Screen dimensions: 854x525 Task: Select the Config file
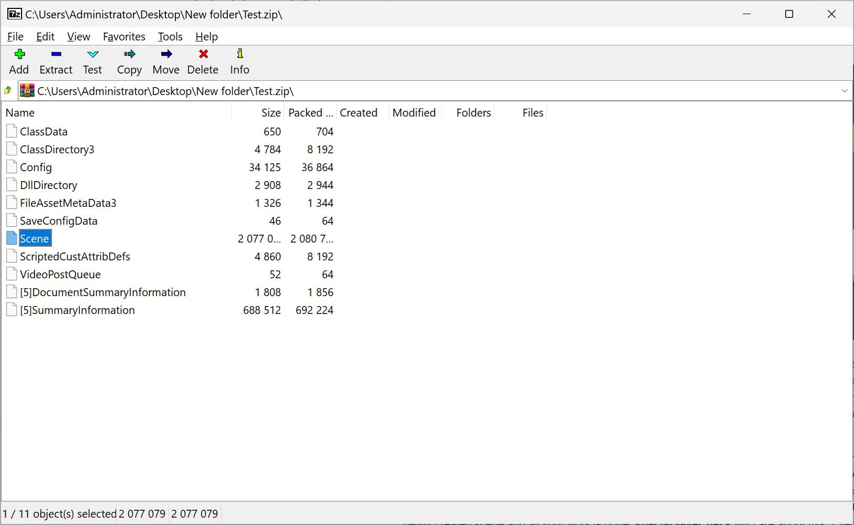coord(36,167)
